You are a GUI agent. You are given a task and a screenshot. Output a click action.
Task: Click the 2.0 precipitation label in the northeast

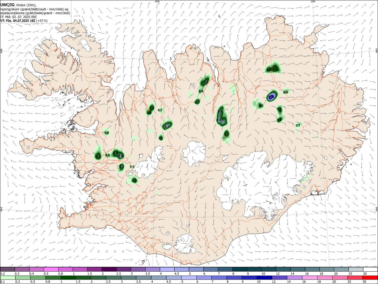point(275,69)
